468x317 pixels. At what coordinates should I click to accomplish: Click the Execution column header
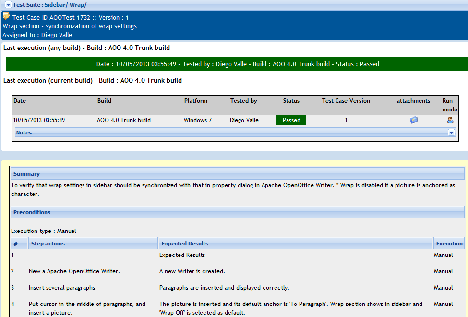[449, 243]
